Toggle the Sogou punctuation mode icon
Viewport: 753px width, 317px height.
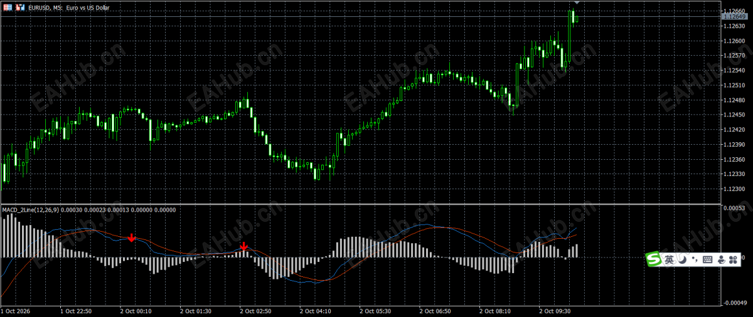pos(694,259)
